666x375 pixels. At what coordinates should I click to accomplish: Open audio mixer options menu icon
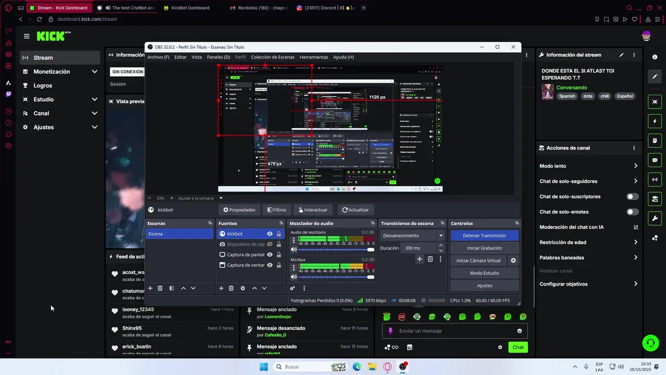[x=304, y=288]
